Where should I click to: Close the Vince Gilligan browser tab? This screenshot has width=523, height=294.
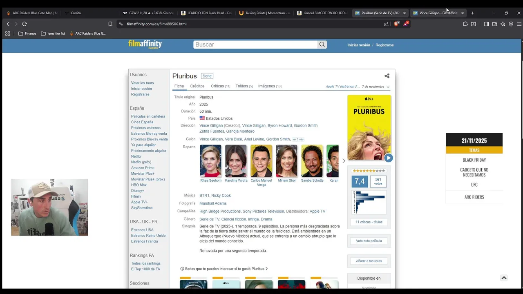click(x=463, y=13)
